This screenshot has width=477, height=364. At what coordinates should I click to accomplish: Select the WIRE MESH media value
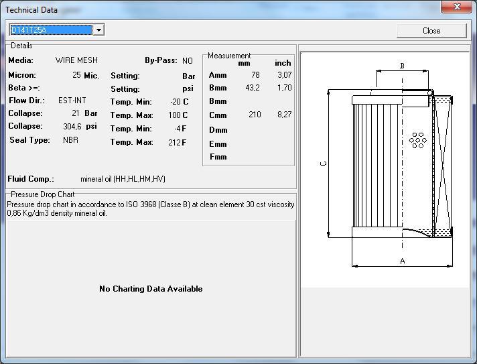click(x=76, y=60)
